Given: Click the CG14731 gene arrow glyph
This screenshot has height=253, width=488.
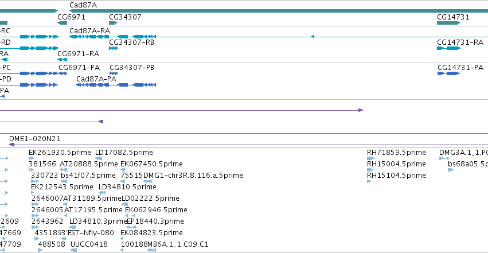Looking at the screenshot, I should (x=449, y=23).
